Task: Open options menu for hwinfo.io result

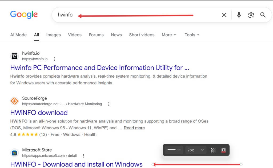Action: click(x=54, y=59)
